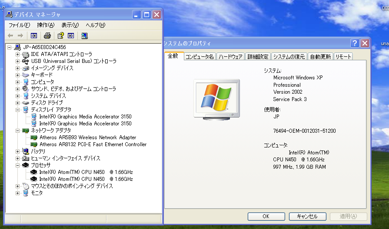This screenshot has height=229, width=389.
Task: Select the プロセッサ chip icon
Action: [x=26, y=165]
